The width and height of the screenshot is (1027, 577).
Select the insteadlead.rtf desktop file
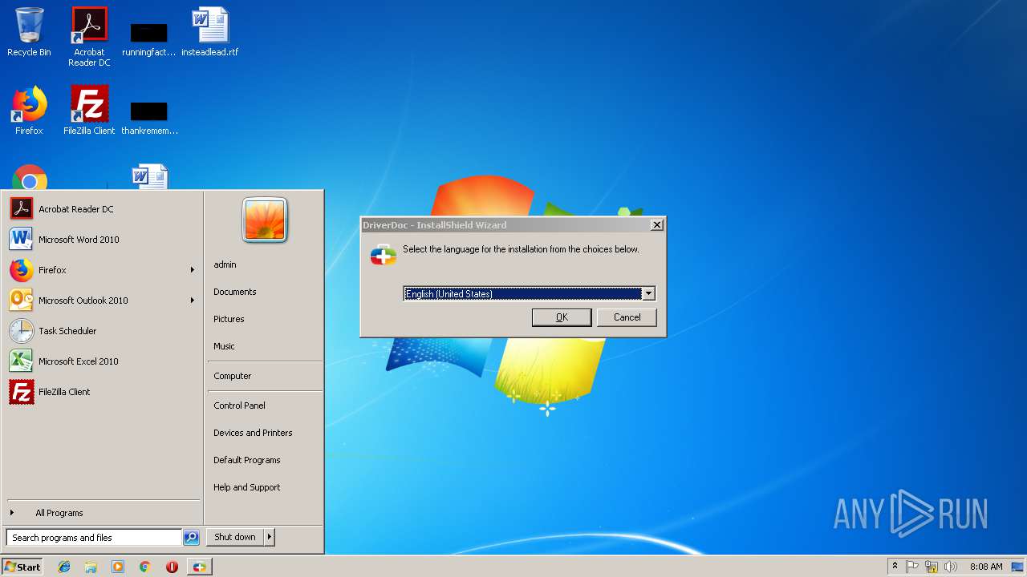click(x=209, y=32)
